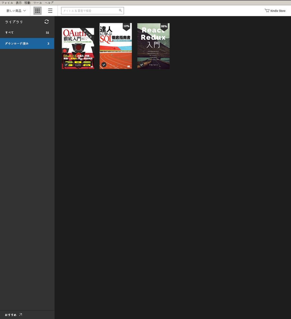
Task: Select ダウンロード済み filter
Action: click(x=27, y=44)
